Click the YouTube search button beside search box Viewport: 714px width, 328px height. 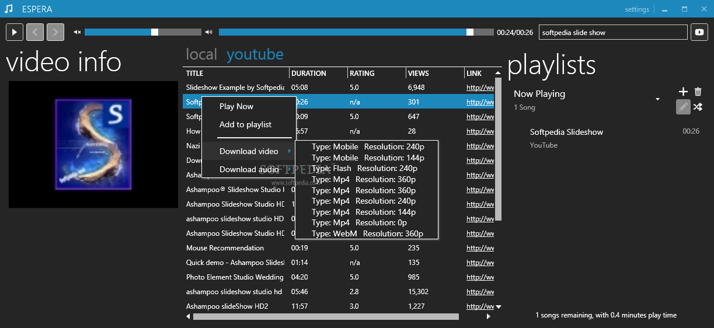(x=699, y=32)
